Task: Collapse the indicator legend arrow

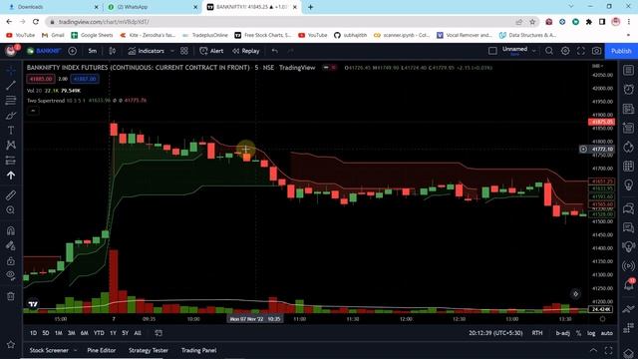Action: (33, 111)
